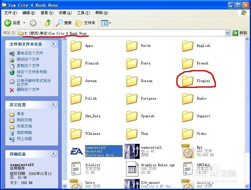Click the address bar path field

[x=122, y=33]
